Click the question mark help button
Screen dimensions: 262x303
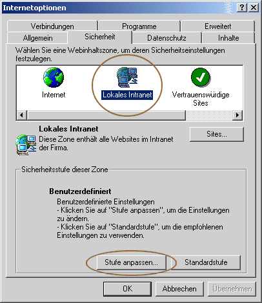[x=241, y=8]
